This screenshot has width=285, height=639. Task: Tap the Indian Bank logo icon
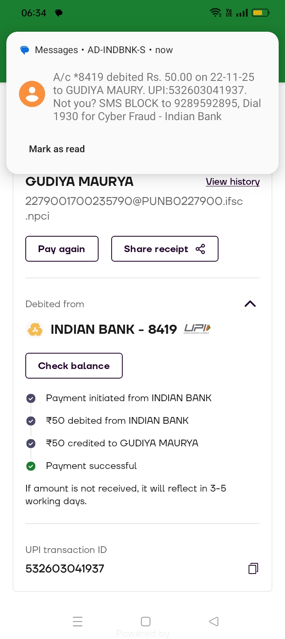(34, 329)
